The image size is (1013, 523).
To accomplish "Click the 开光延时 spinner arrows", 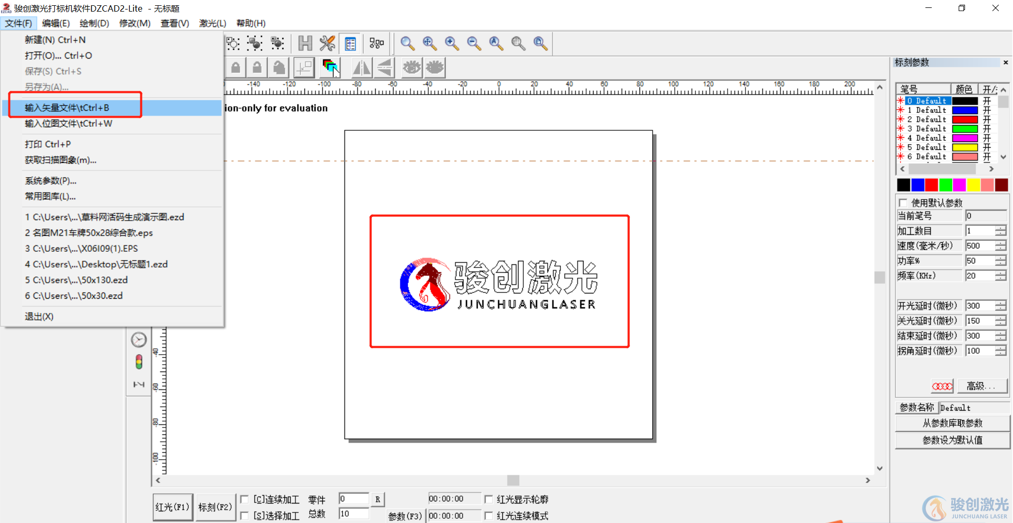I will pos(1001,306).
